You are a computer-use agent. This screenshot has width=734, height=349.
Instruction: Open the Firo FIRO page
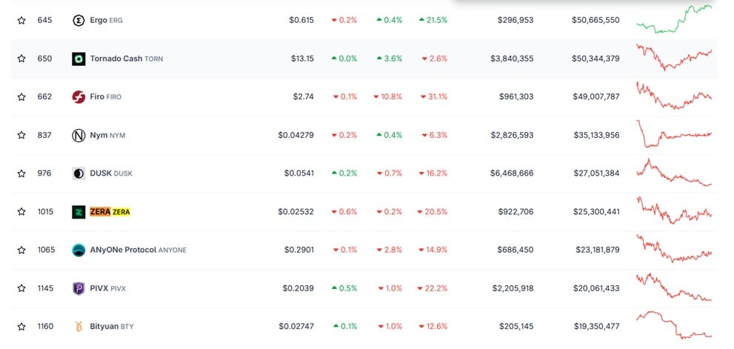coord(105,97)
